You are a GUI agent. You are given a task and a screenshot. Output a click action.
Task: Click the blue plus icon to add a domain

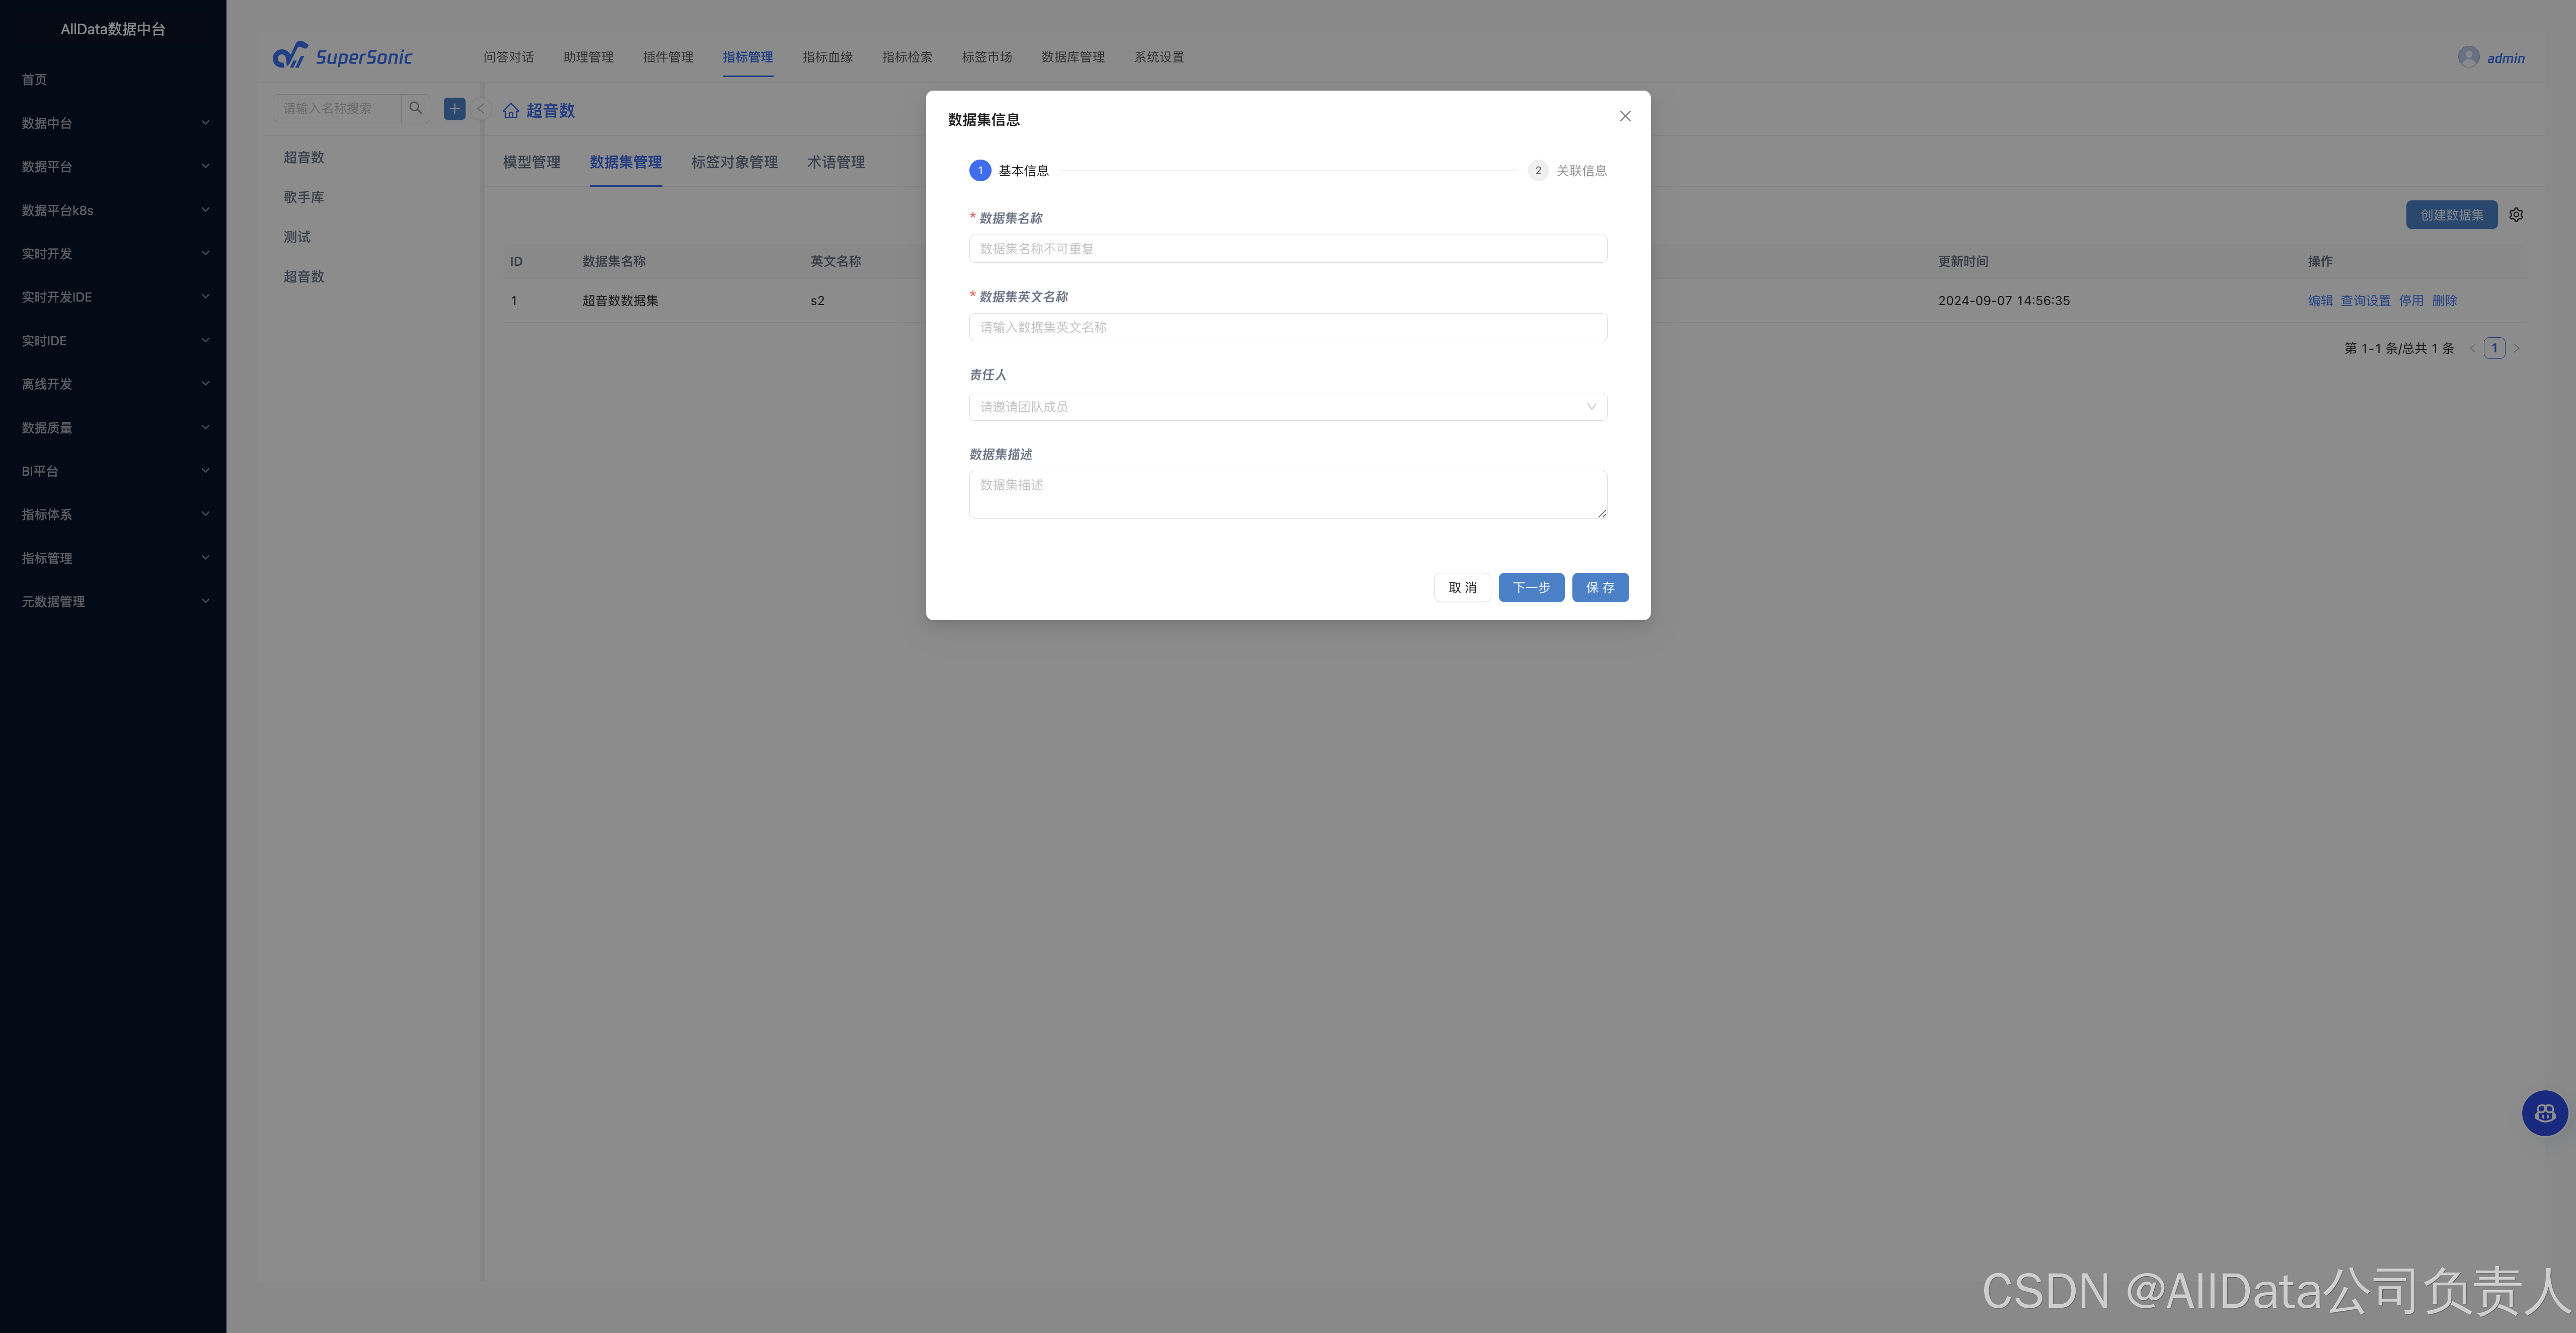(454, 108)
